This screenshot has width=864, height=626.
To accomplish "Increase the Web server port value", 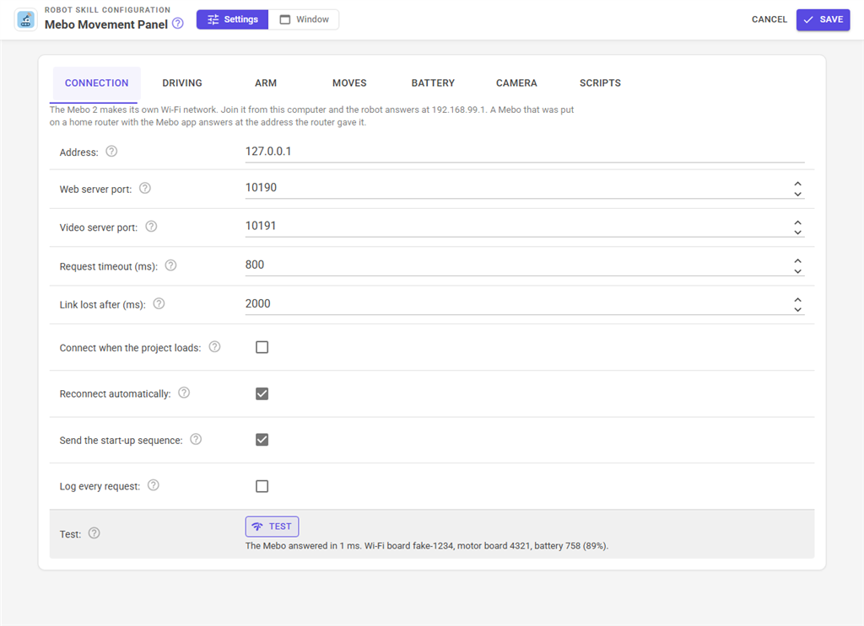I will point(797,184).
